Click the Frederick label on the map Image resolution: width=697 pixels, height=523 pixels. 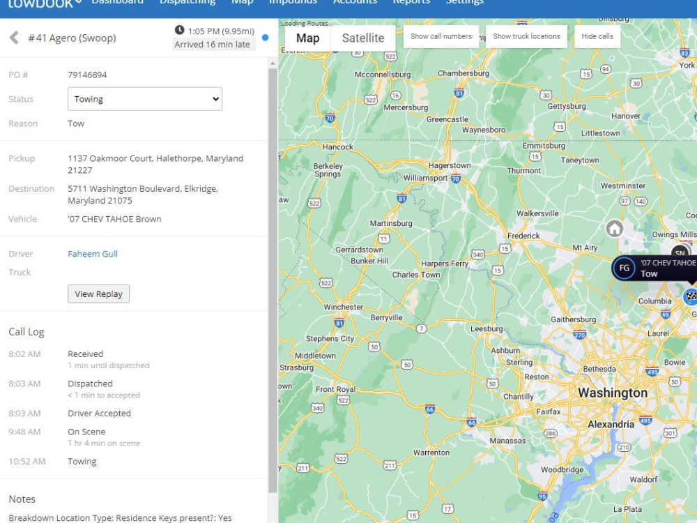tap(523, 236)
